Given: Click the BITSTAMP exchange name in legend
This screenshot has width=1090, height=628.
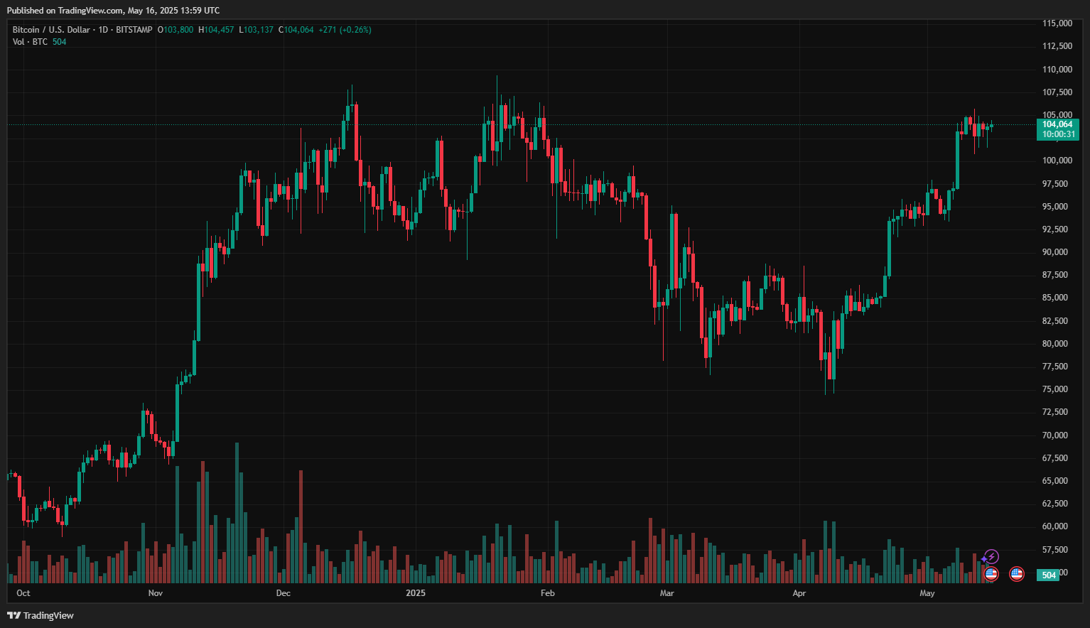Looking at the screenshot, I should [x=134, y=30].
